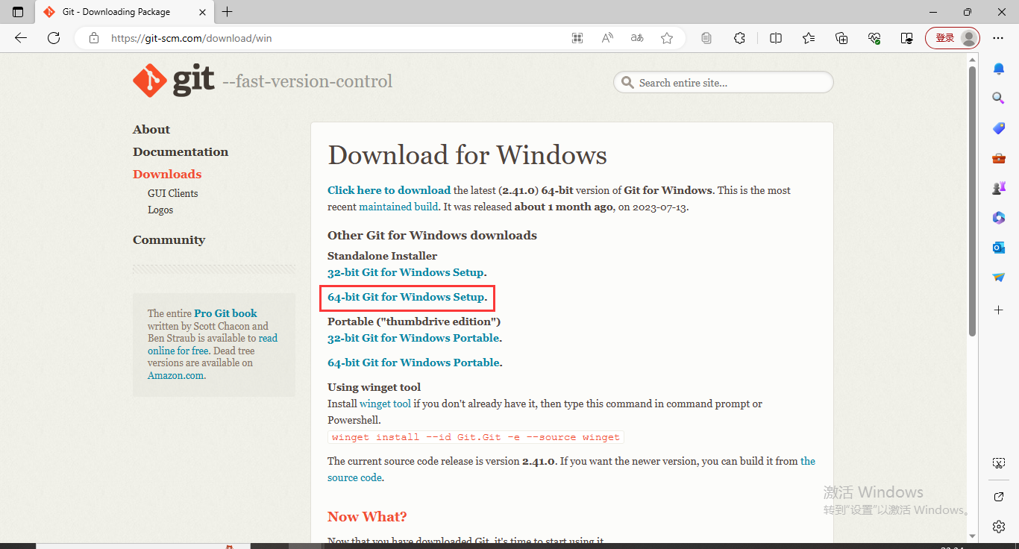Open the sidebar notifications bell

(998, 69)
